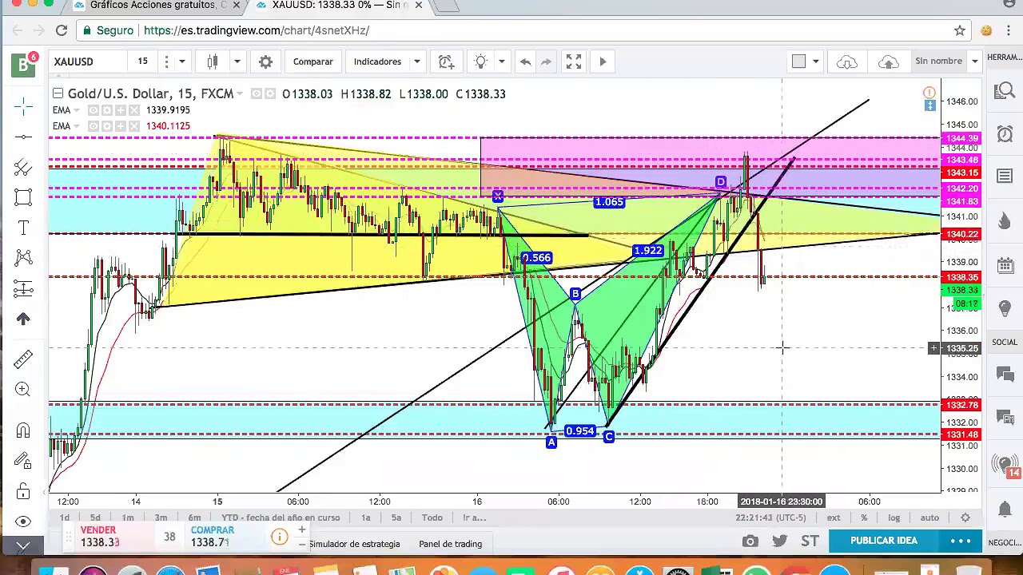Screen dimensions: 1023x575
Task: Toggle auto scale mode
Action: [x=929, y=517]
